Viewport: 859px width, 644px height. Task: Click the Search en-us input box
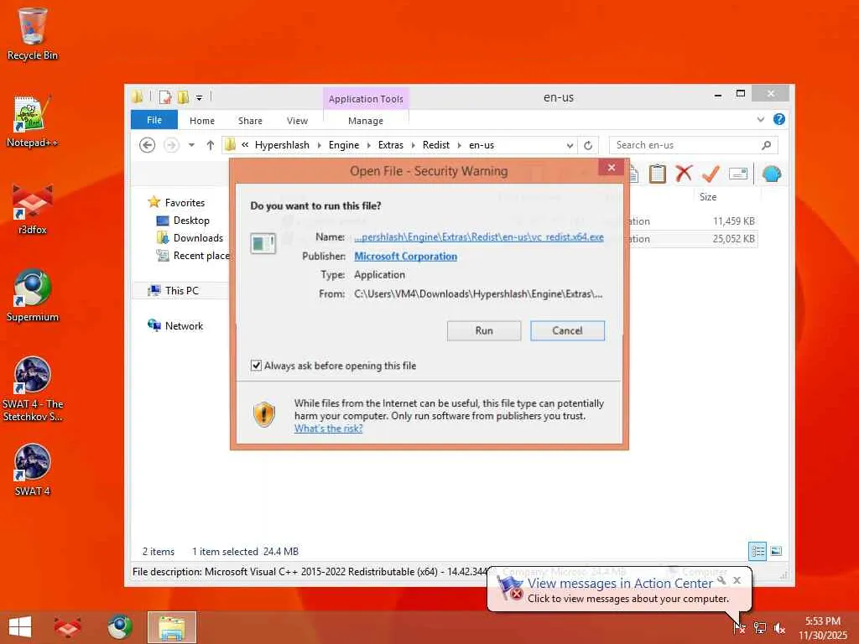686,145
